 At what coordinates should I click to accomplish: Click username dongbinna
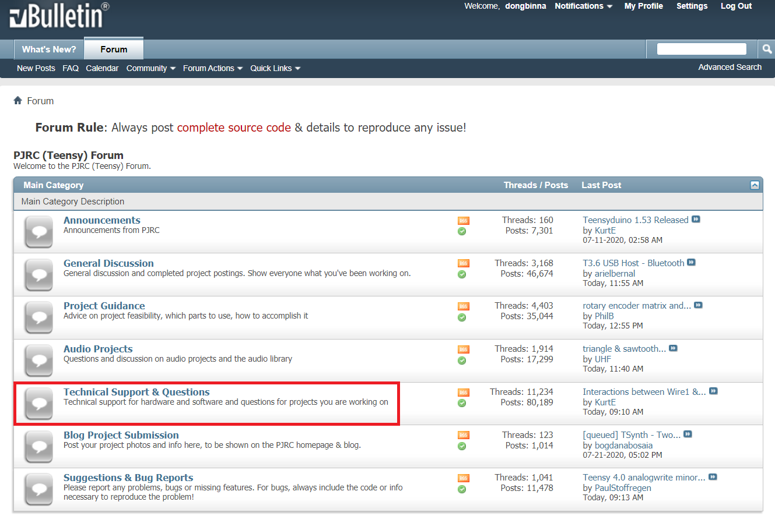[525, 6]
